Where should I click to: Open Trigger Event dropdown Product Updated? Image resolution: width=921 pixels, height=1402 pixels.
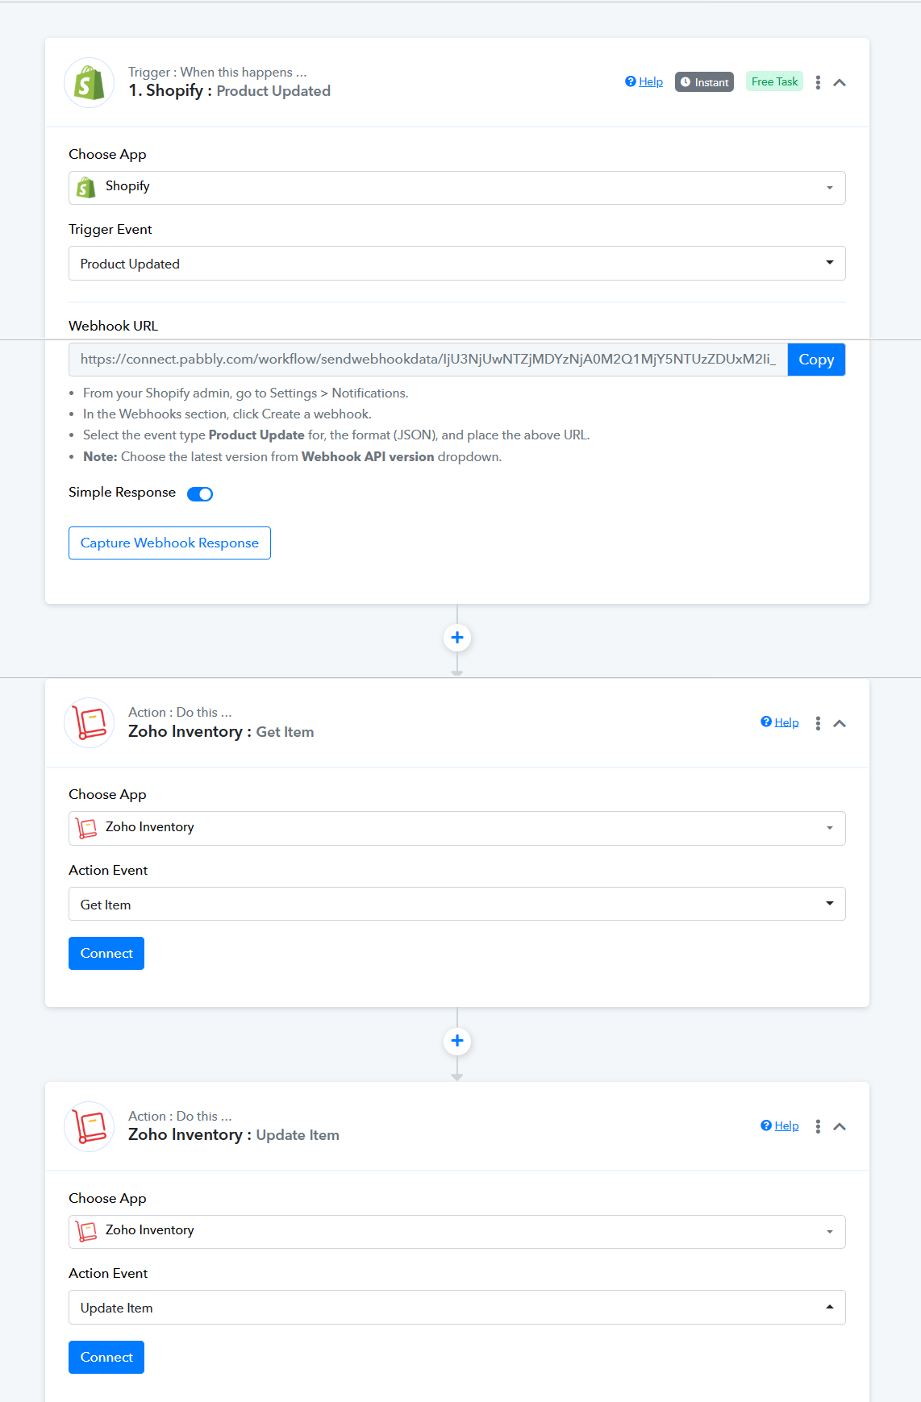pos(457,264)
